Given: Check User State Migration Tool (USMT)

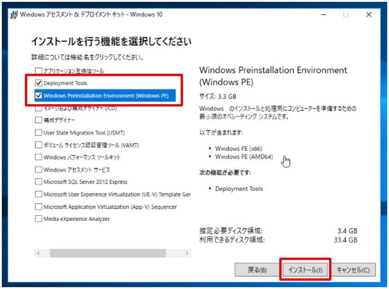Looking at the screenshot, I should (38, 132).
